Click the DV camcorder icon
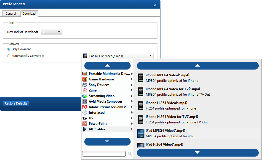 click(x=85, y=118)
